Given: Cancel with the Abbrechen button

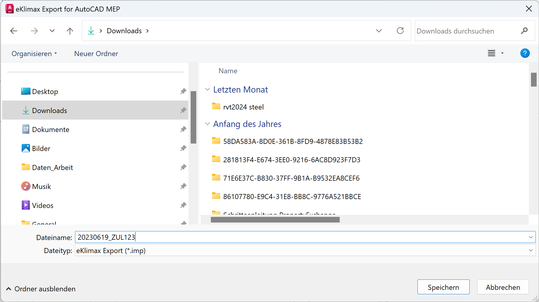Looking at the screenshot, I should coord(503,287).
